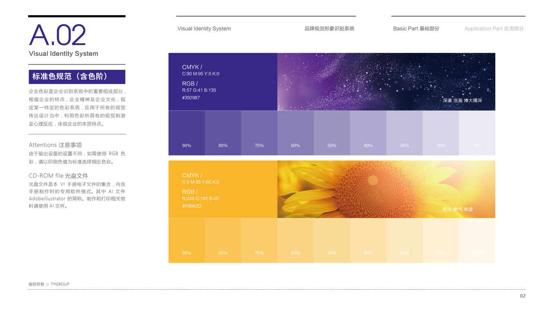Click the purple 10% tint swatch
This screenshot has height=313, width=558.
[x=477, y=133]
